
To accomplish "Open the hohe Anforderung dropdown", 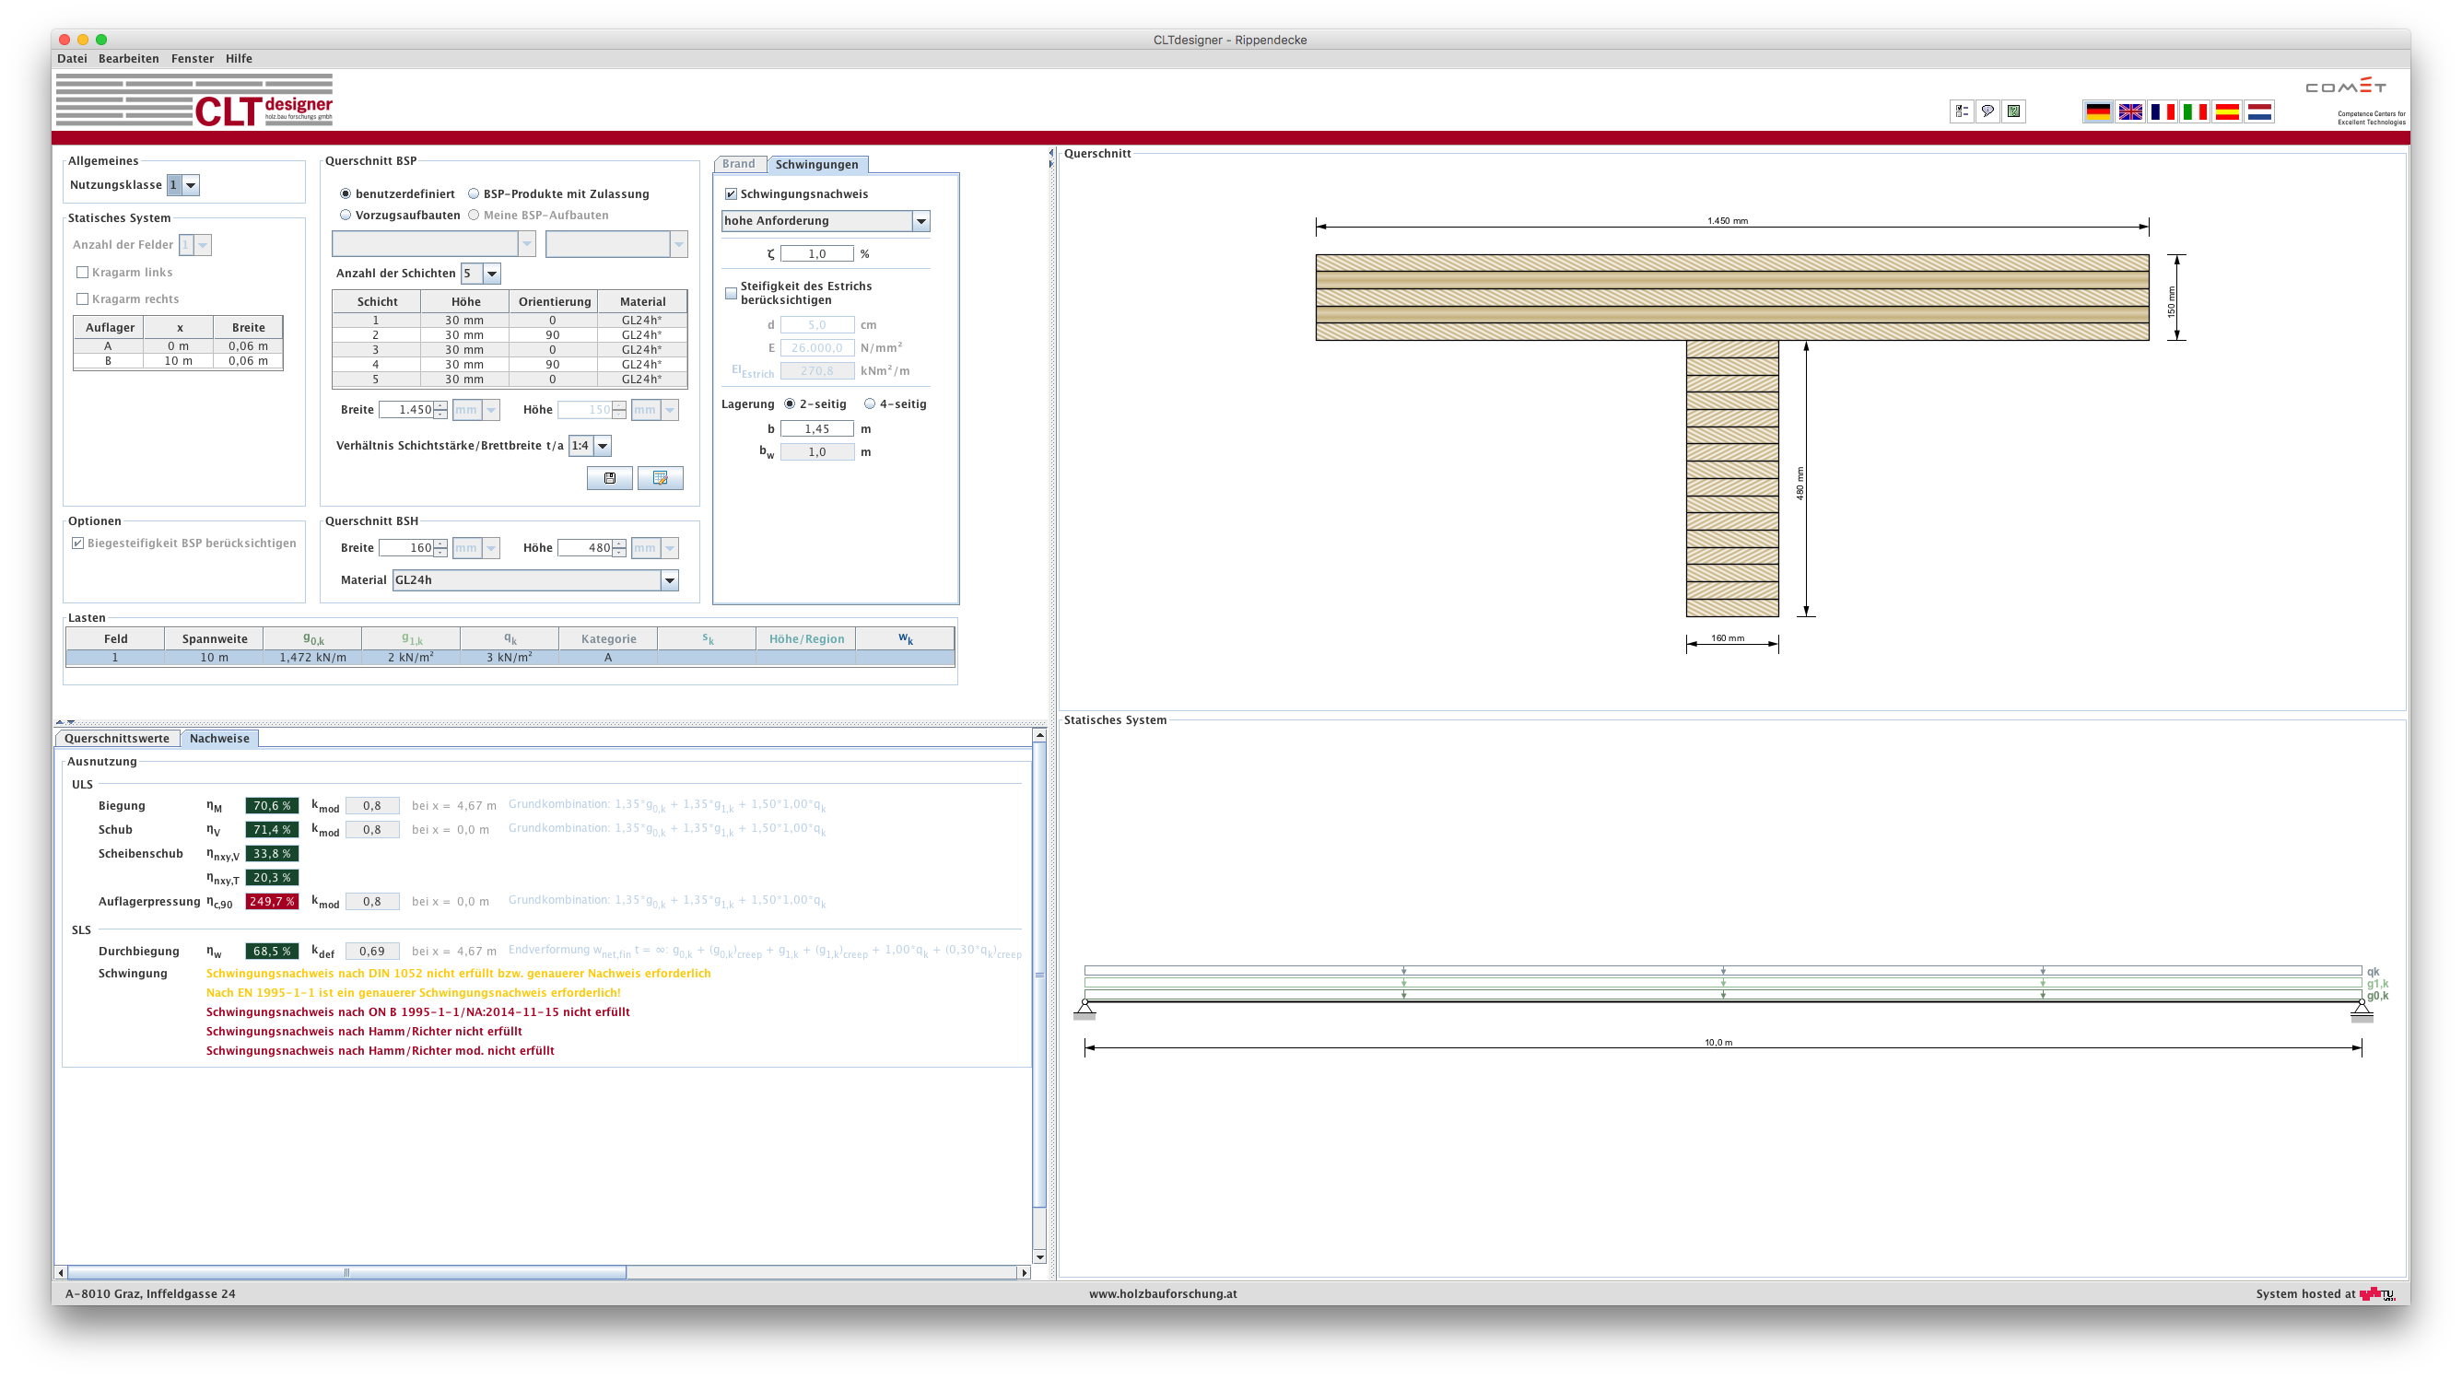I will [x=920, y=222].
